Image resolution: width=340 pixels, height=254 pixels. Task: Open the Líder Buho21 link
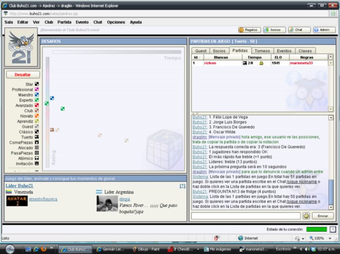tap(20, 186)
